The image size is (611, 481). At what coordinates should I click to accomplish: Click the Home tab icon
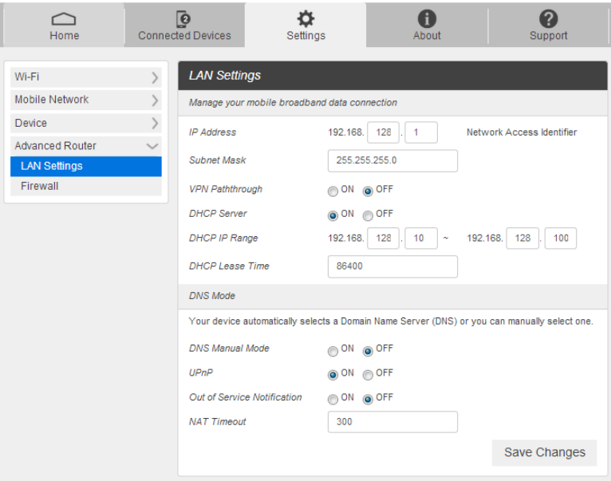[x=64, y=19]
